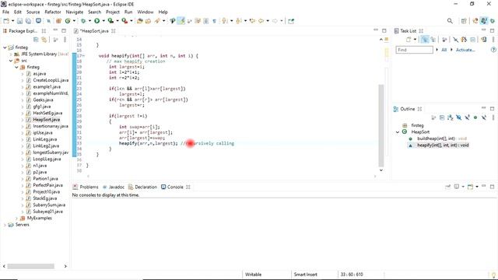The height and width of the screenshot is (280, 498).
Task: Click the Open Type folder icon
Action: [140, 21]
